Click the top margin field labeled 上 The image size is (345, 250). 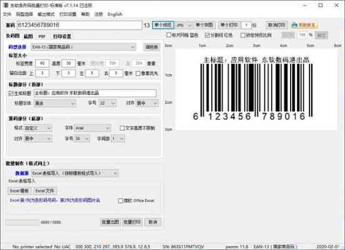point(42,73)
